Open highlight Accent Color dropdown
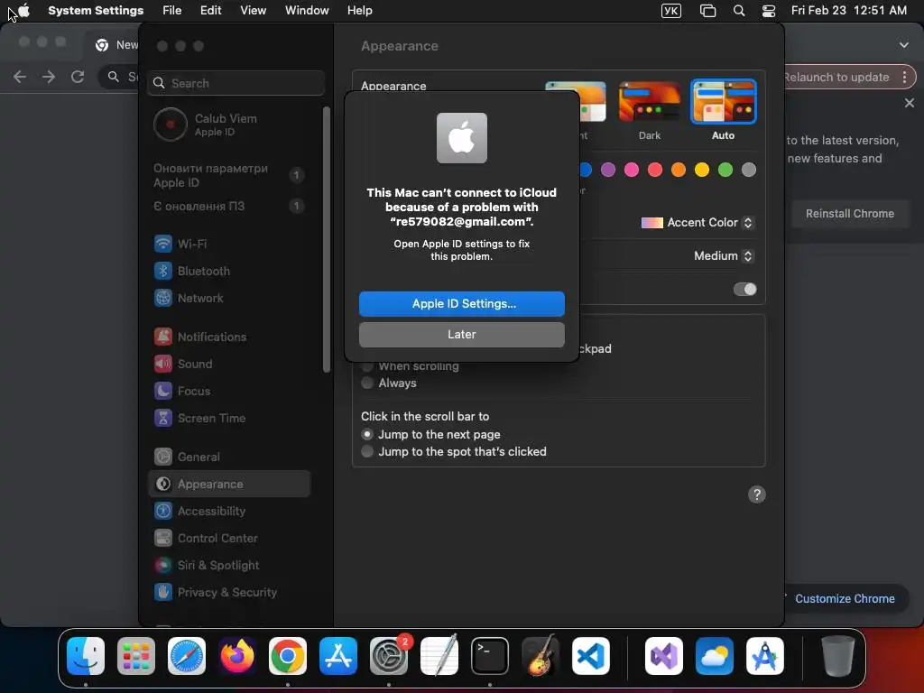Image resolution: width=924 pixels, height=693 pixels. tap(698, 222)
